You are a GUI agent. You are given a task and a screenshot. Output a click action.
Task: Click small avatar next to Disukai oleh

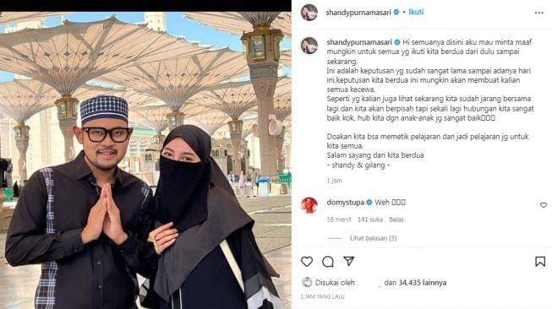pos(307,282)
